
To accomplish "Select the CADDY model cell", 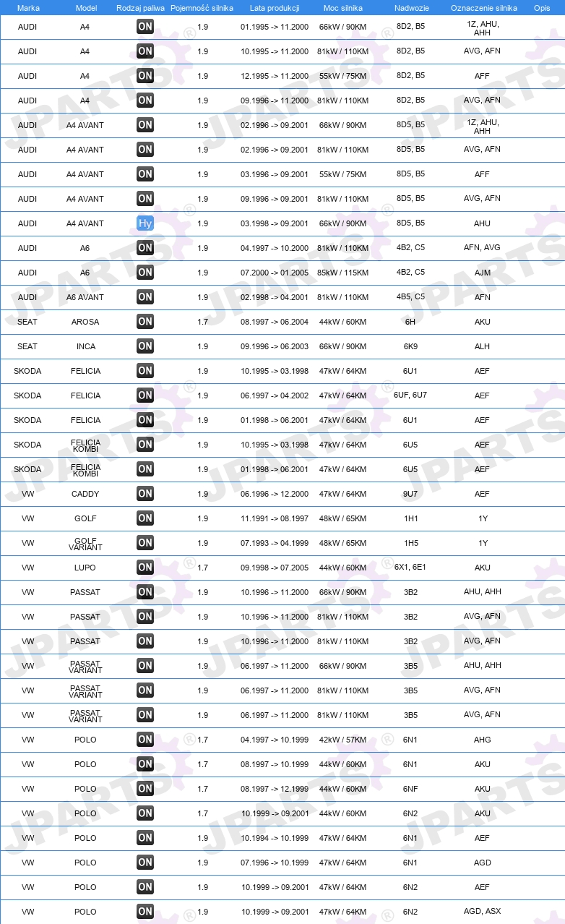I will pos(85,494).
